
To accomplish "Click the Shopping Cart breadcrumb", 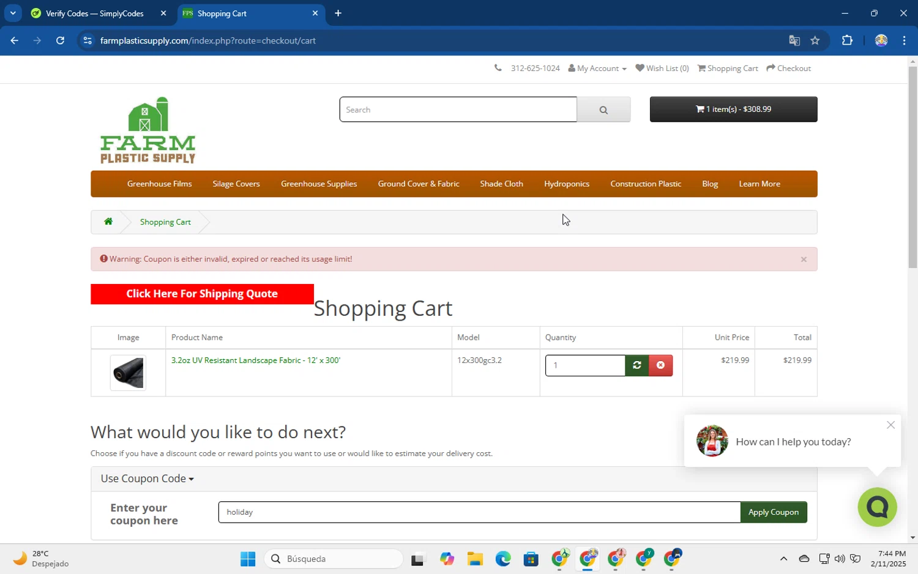I will coord(165,222).
